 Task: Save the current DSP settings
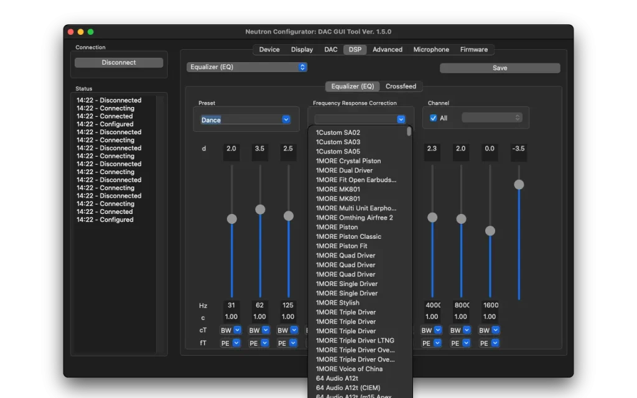(500, 68)
